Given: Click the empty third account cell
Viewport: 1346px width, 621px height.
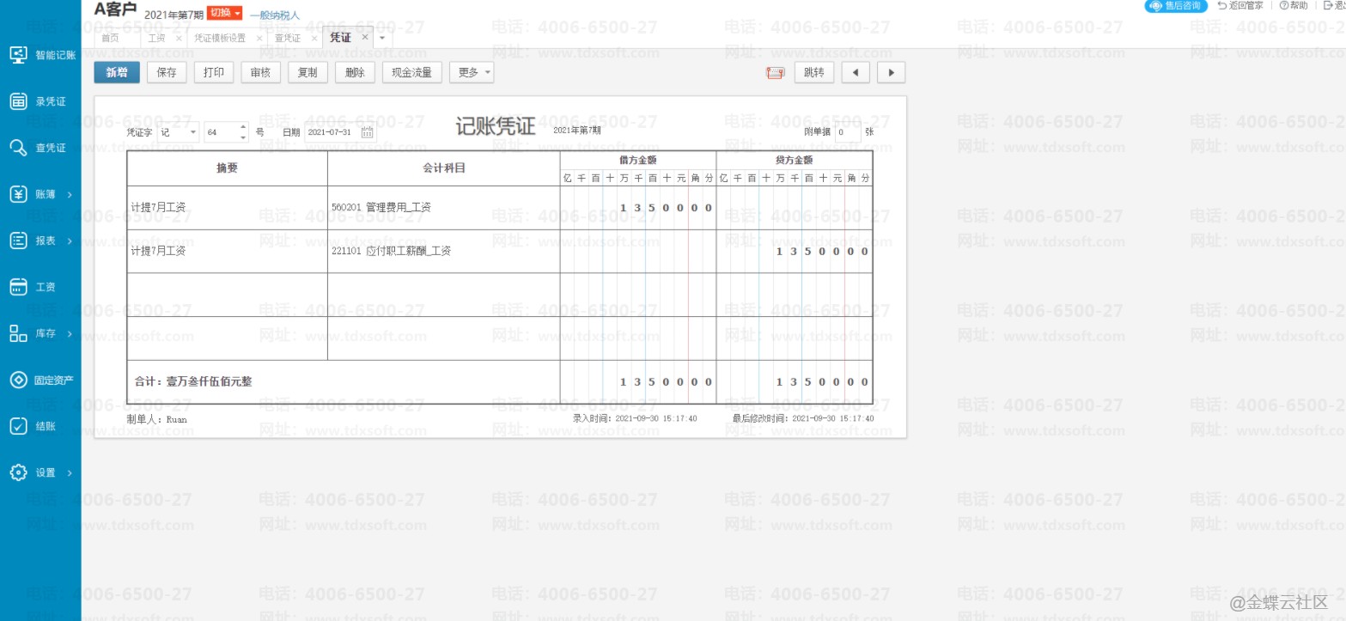Looking at the screenshot, I should pos(443,295).
